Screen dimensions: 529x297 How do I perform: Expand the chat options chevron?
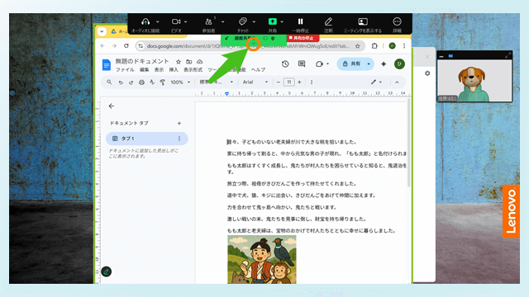tap(254, 22)
